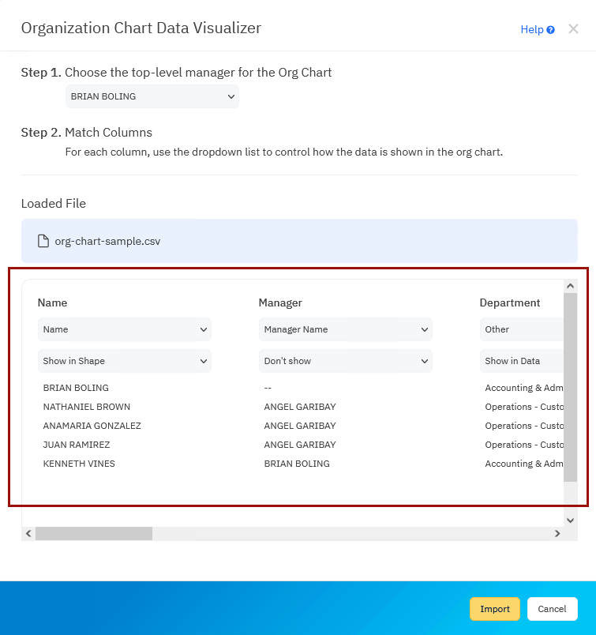The width and height of the screenshot is (596, 635).
Task: Click the Import button
Action: 495,609
